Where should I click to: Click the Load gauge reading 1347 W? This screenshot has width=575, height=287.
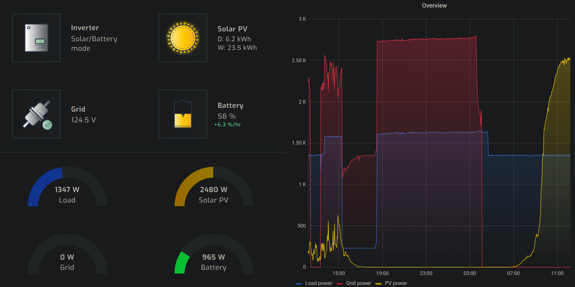67,187
